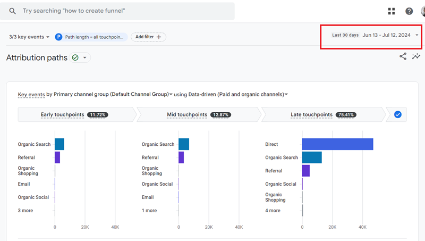Expand the arrow next to Attribution paths status
Screen dimensions: 425x241
[x=85, y=57]
